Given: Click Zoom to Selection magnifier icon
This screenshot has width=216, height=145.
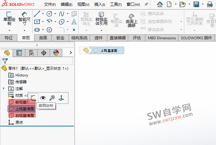Looking at the screenshot, I should (52, 98).
